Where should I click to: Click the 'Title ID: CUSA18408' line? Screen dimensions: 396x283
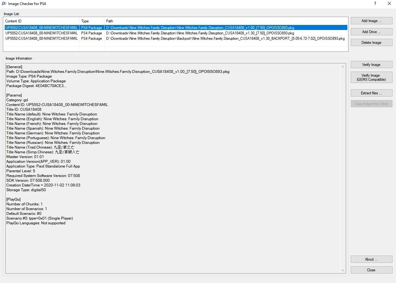(x=24, y=109)
